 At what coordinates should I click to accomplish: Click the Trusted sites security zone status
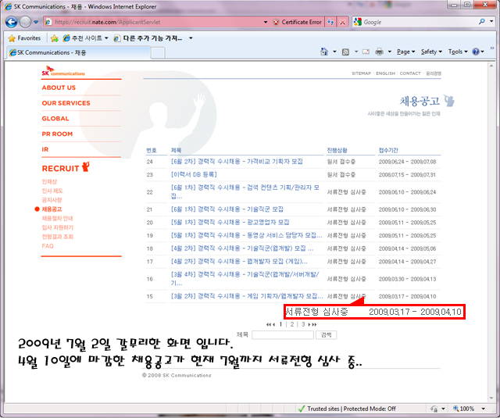tap(347, 409)
